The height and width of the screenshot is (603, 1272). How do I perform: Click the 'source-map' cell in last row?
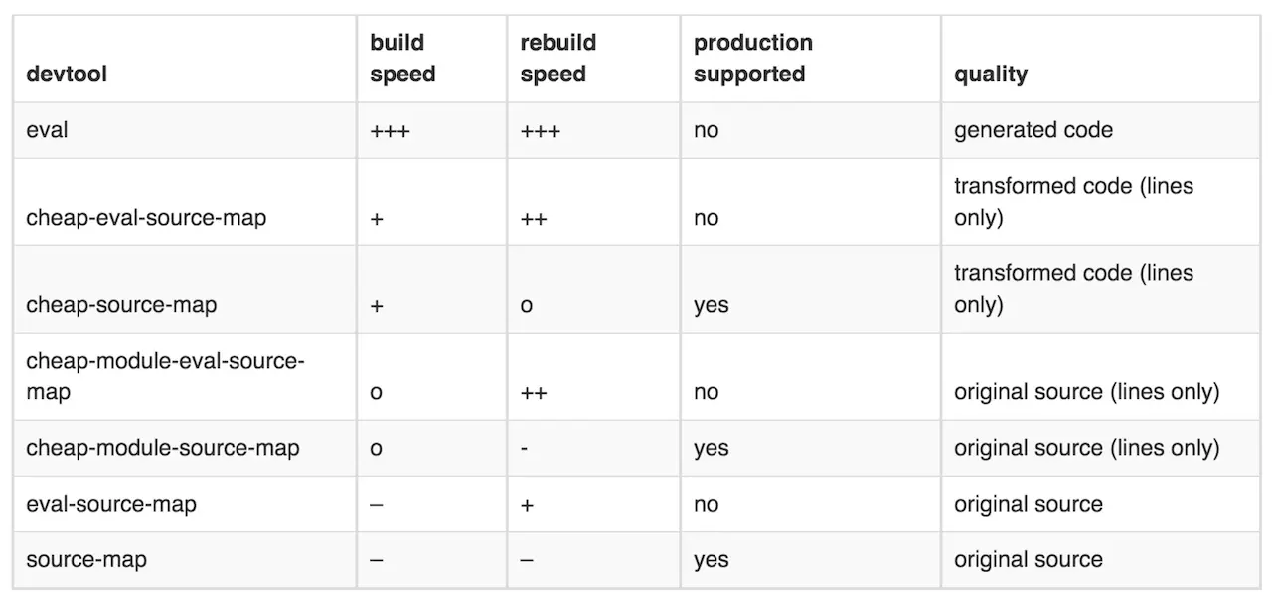tap(86, 559)
